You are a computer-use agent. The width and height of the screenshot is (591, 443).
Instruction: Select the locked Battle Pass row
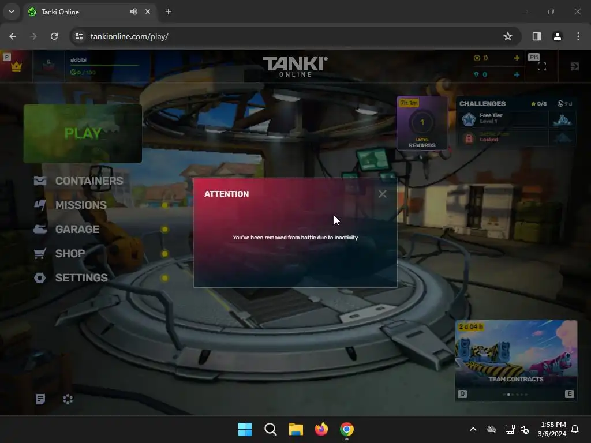pyautogui.click(x=515, y=137)
